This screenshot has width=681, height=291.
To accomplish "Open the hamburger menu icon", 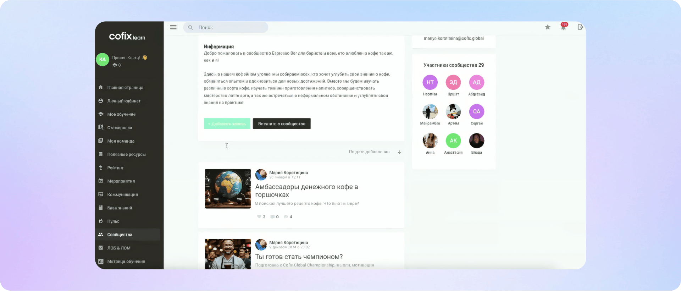I will coord(173,27).
